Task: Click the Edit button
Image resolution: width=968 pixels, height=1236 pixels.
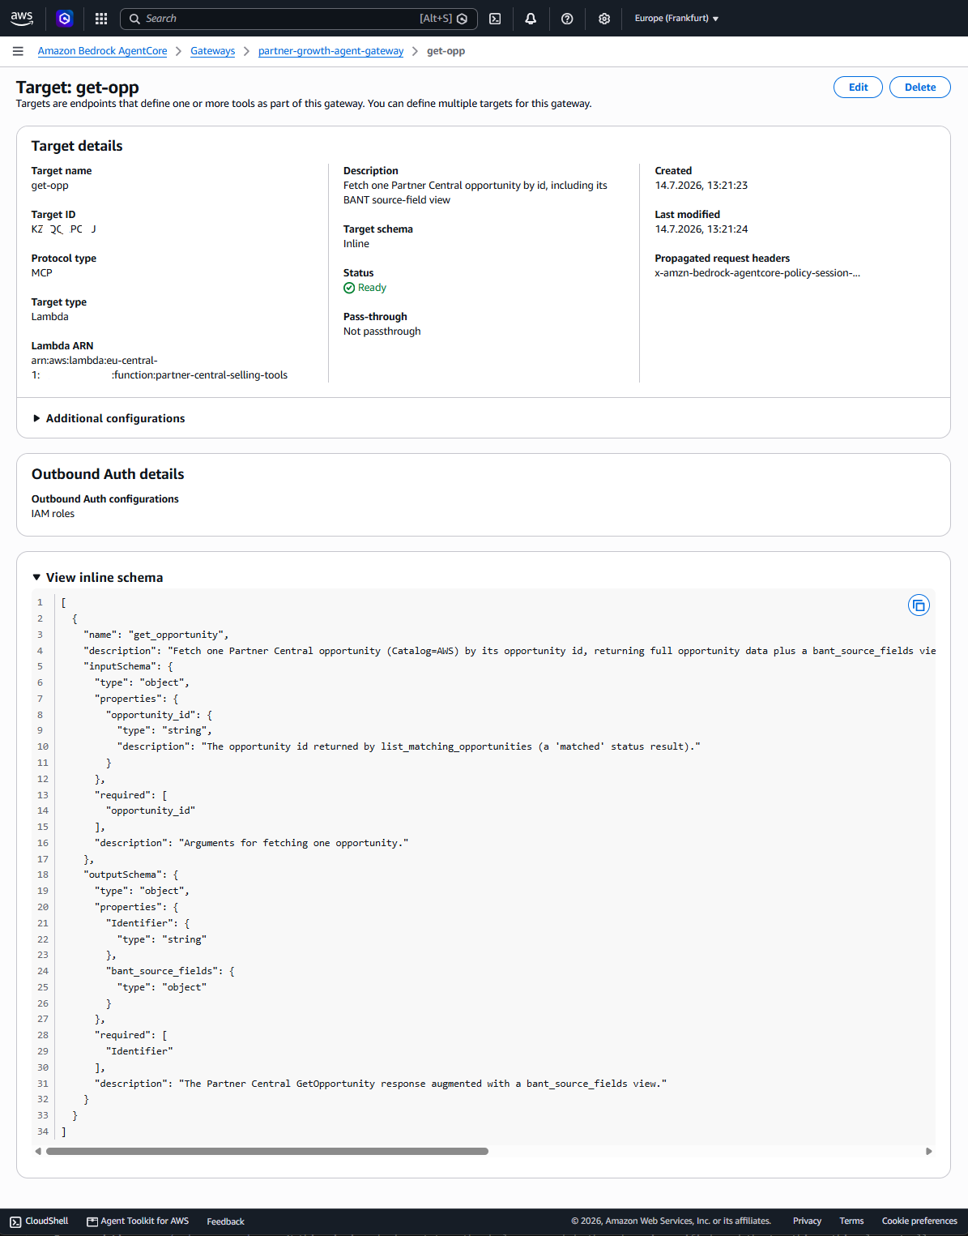Action: coord(858,88)
